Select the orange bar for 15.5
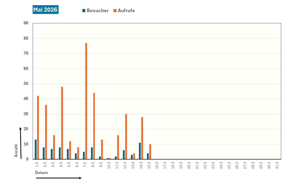Screen dimensions: 291x188 (x=150, y=152)
